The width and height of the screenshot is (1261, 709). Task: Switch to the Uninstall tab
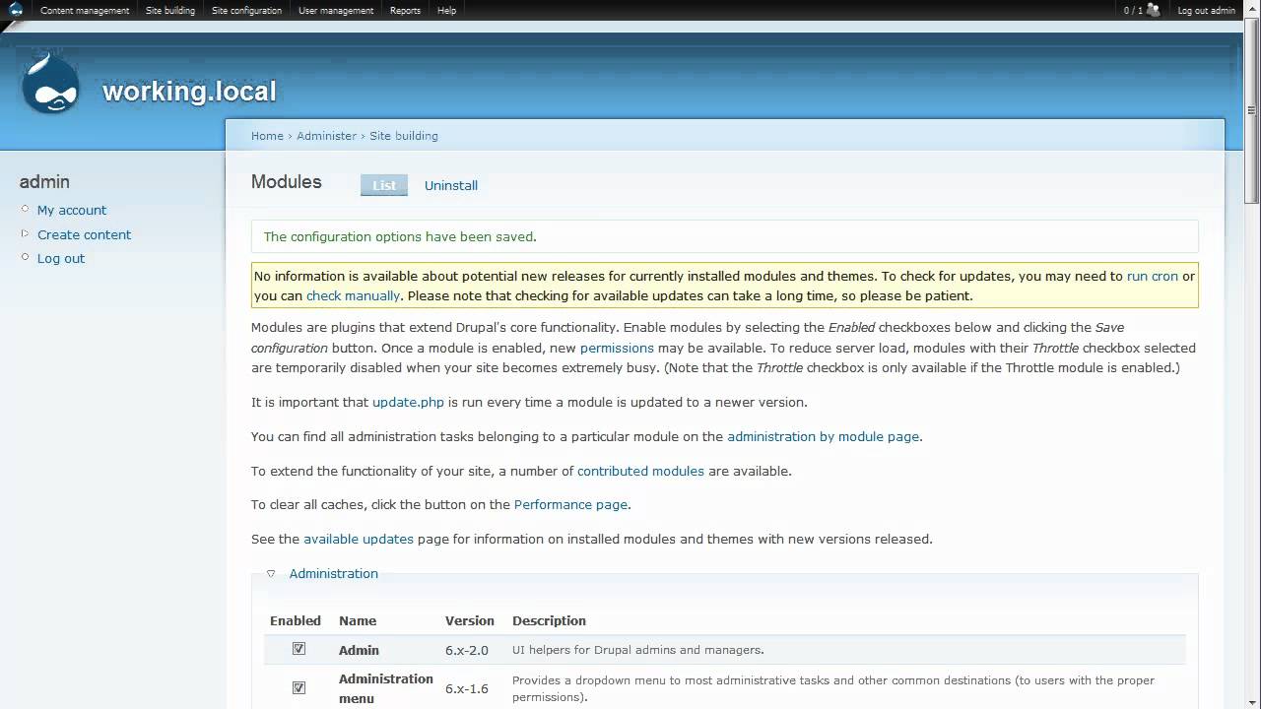coord(451,185)
